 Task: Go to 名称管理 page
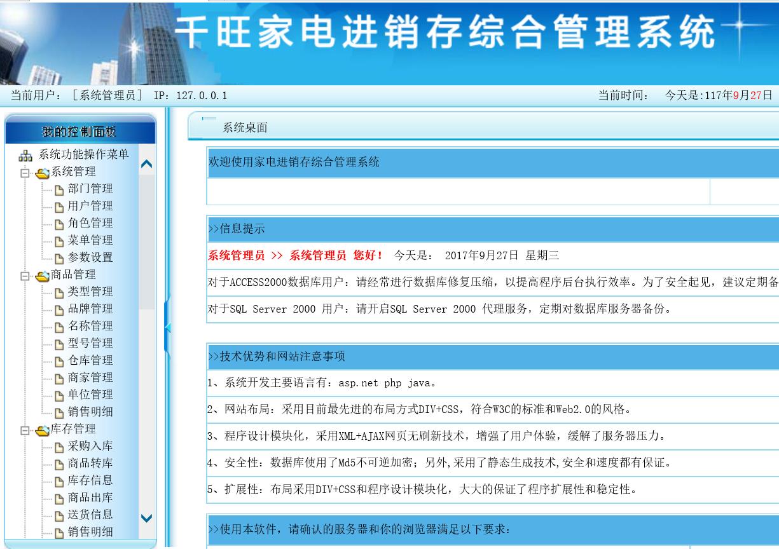[90, 326]
